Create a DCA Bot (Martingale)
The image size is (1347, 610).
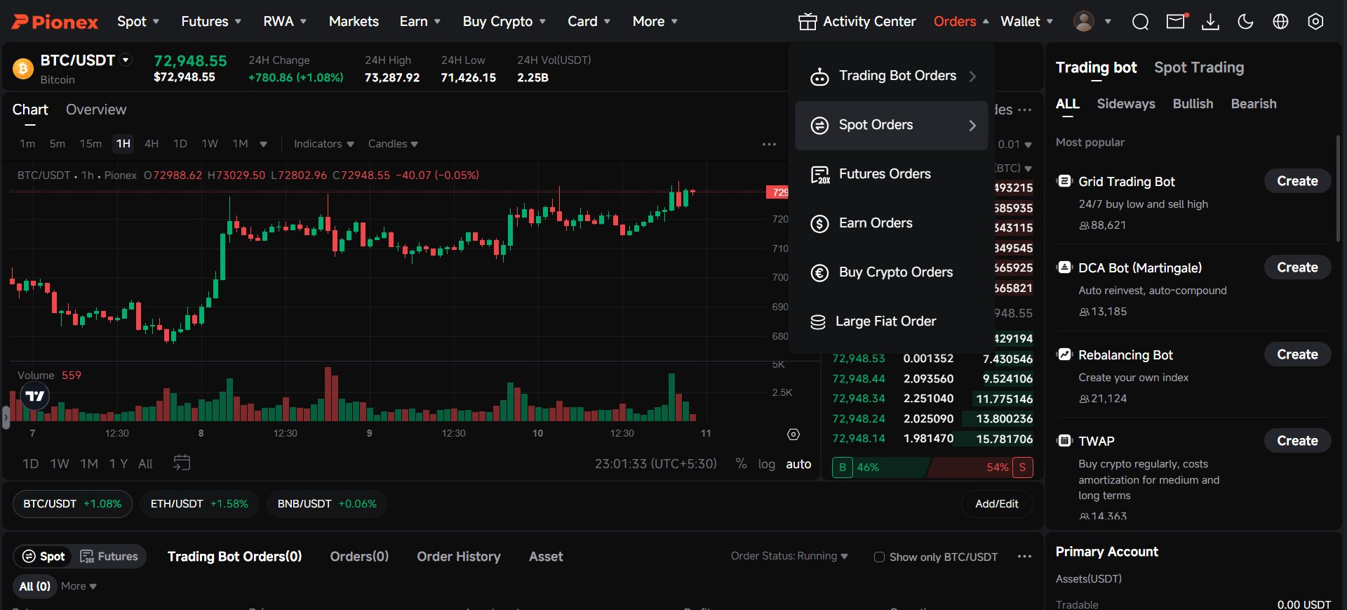(x=1297, y=267)
